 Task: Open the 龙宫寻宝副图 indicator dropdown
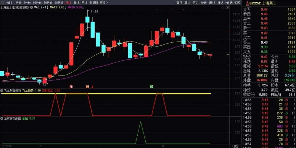[x=2, y=118]
